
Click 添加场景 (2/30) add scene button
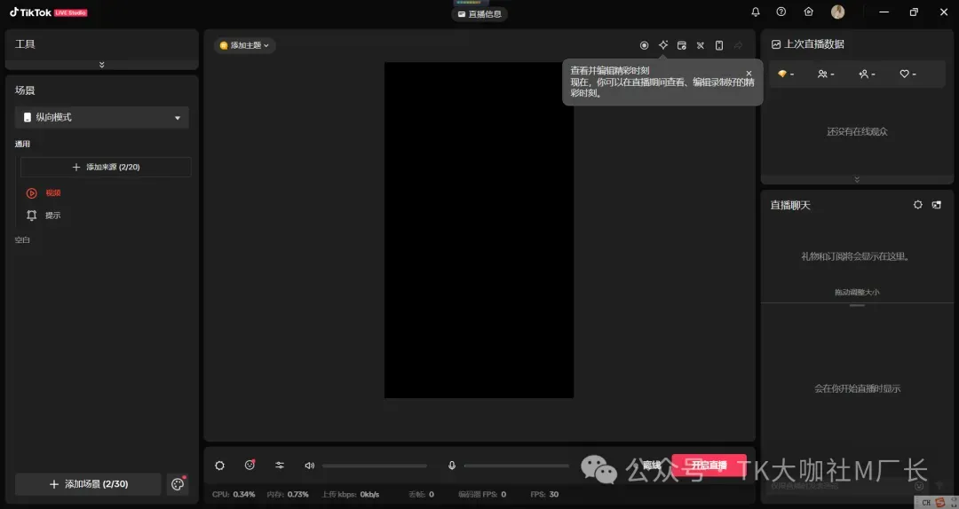(88, 484)
